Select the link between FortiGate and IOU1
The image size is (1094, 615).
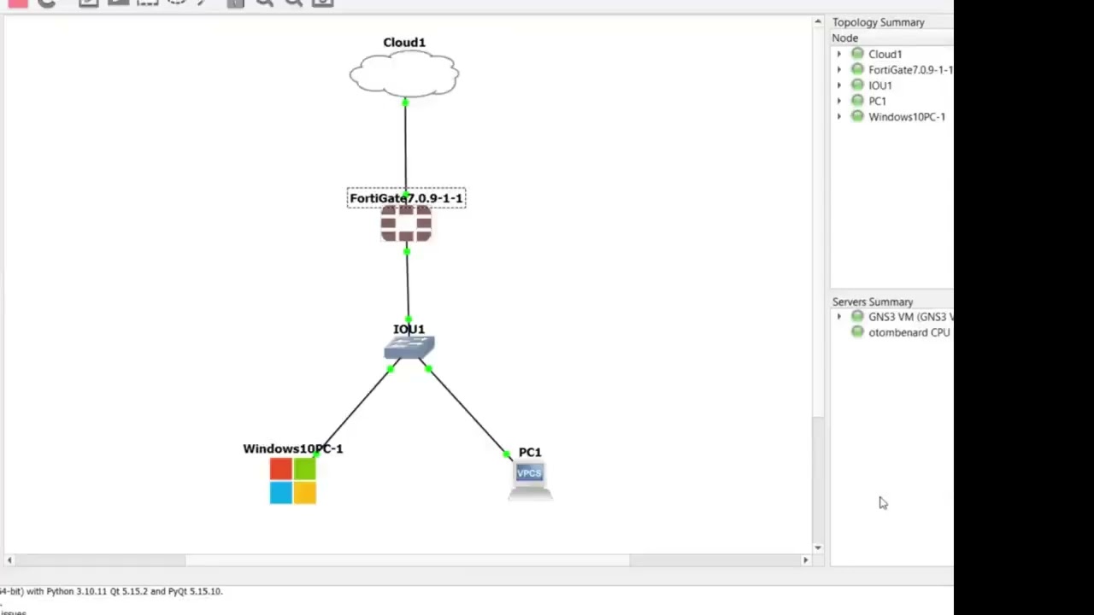click(408, 286)
